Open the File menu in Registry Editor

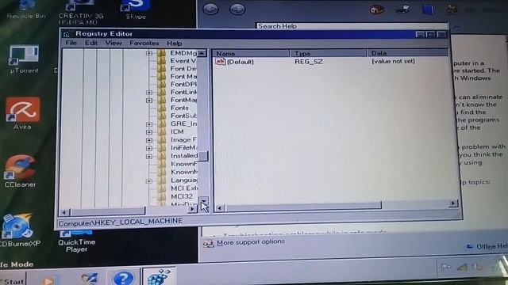71,43
